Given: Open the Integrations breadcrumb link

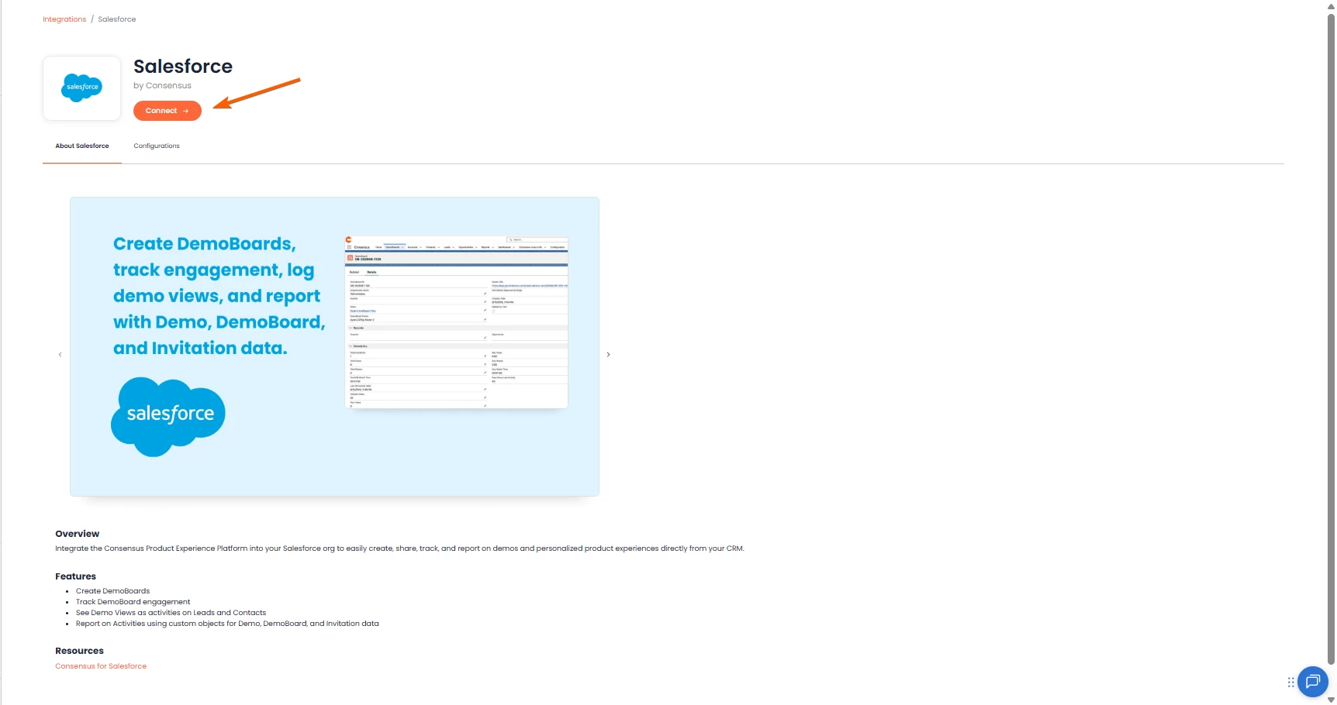Looking at the screenshot, I should coord(64,19).
